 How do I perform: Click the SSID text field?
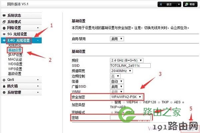[130, 65]
